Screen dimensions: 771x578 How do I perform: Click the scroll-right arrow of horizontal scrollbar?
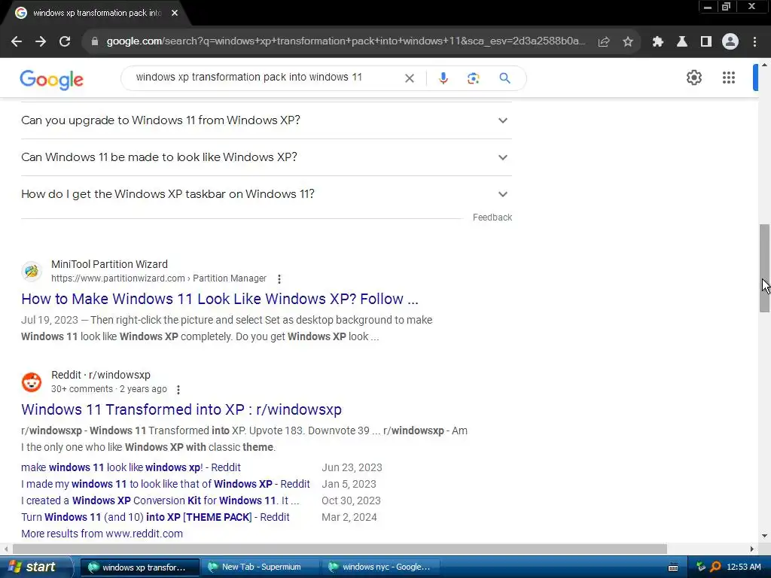coord(752,549)
